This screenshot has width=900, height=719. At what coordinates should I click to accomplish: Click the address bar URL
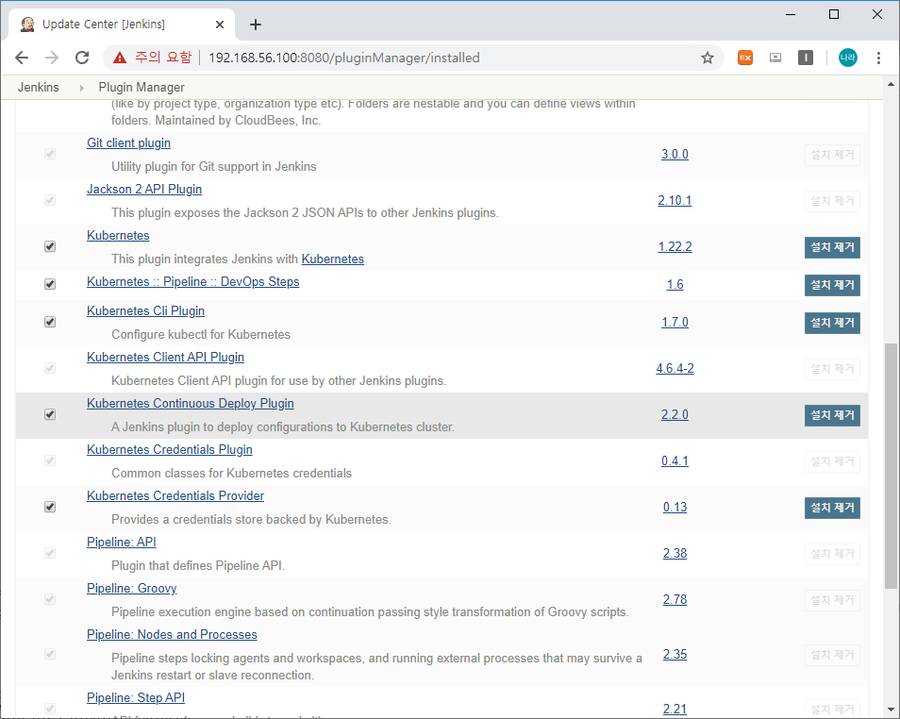(343, 58)
